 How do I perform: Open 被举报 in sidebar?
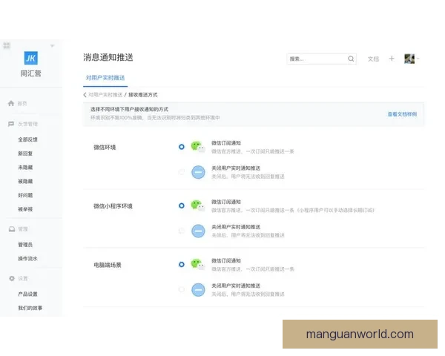click(x=25, y=209)
